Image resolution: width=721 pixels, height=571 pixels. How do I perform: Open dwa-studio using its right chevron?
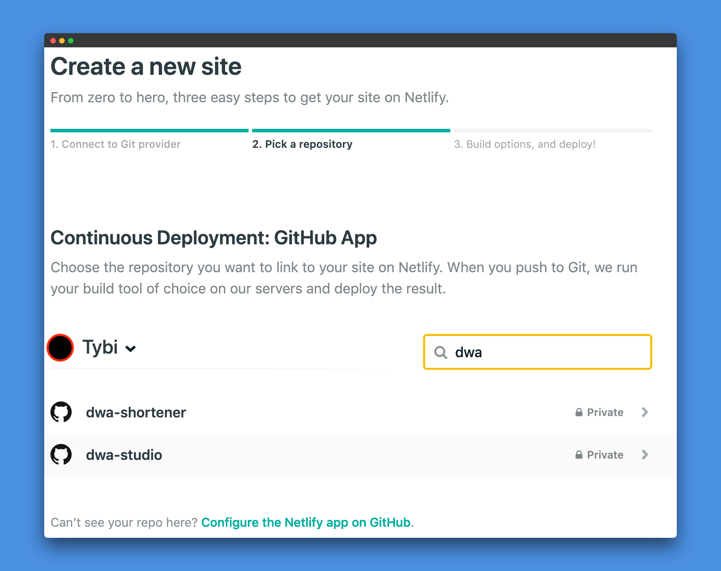tap(645, 455)
